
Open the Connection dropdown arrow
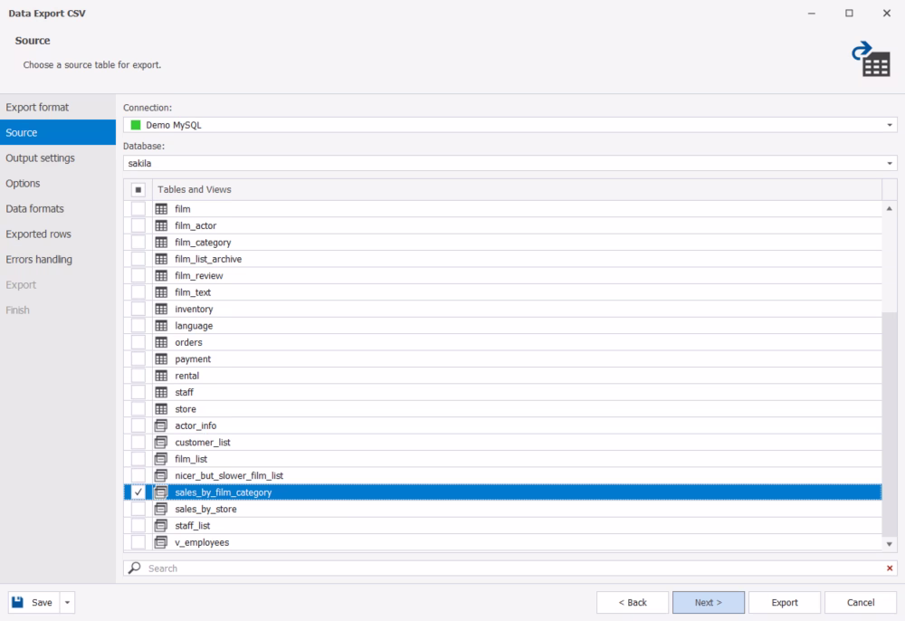point(890,125)
